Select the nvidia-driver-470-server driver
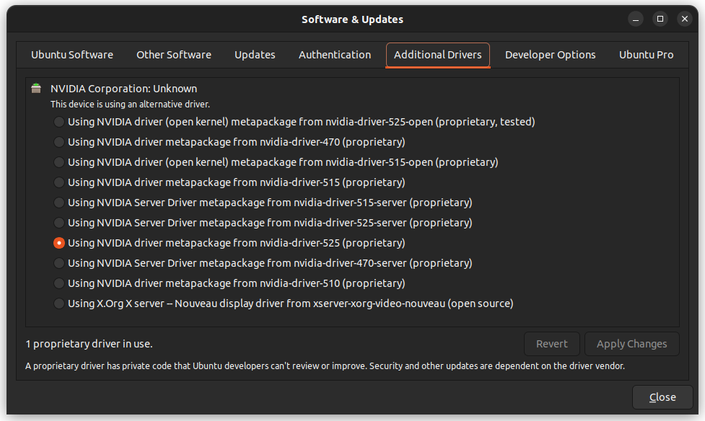 pyautogui.click(x=58, y=263)
